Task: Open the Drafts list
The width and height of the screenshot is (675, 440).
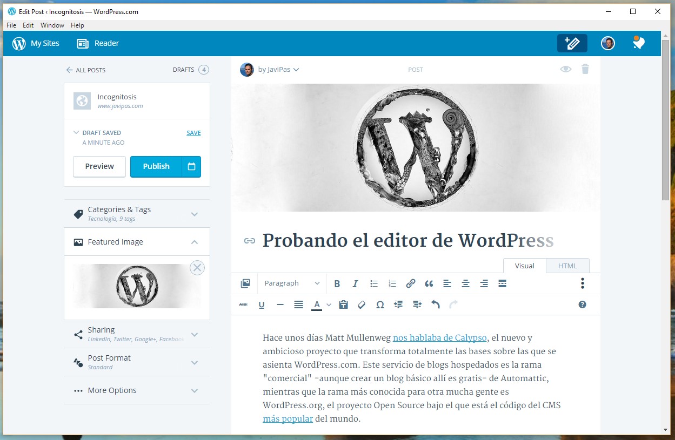Action: pos(191,70)
